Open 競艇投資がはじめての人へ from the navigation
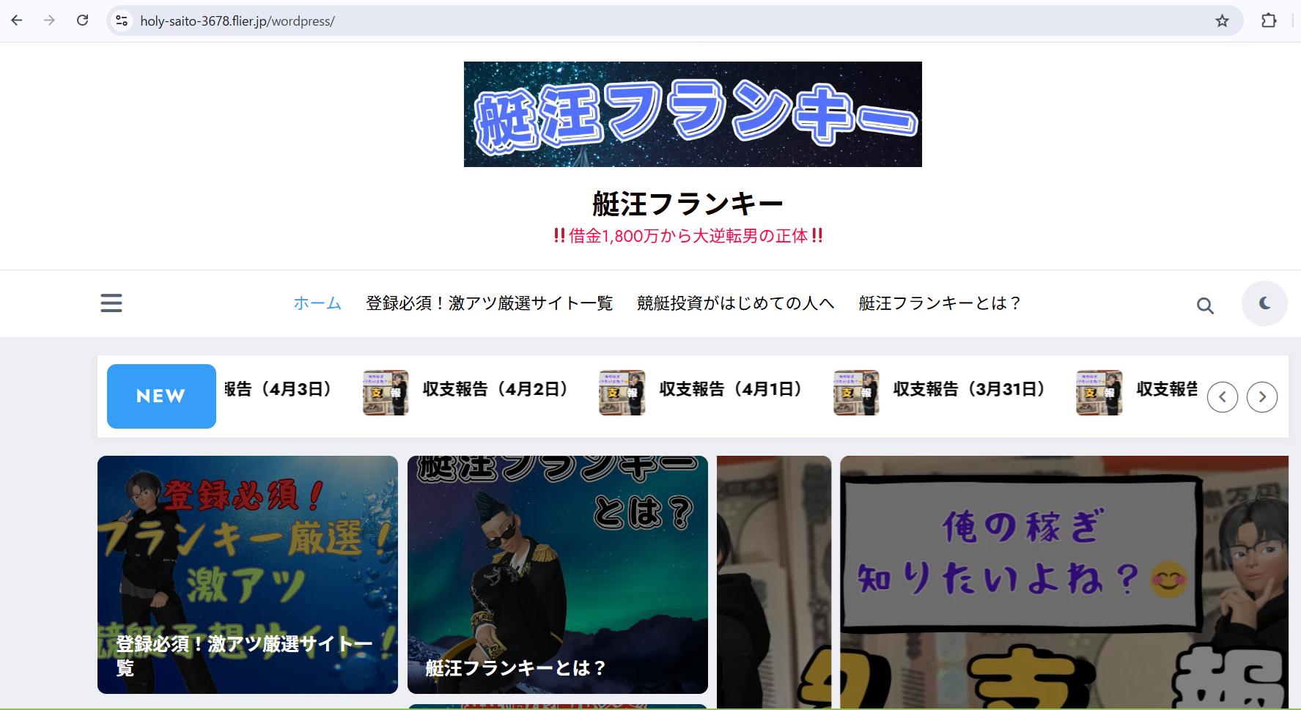This screenshot has width=1301, height=710. coord(735,303)
